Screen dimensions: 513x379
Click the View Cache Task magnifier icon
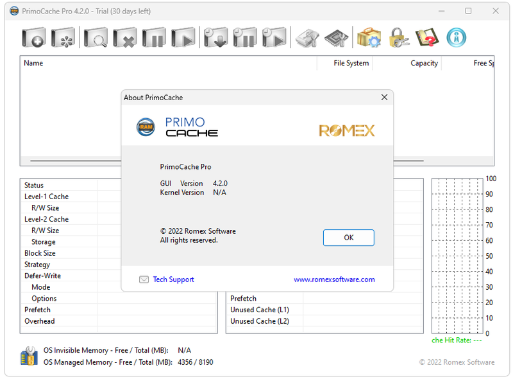(96, 37)
